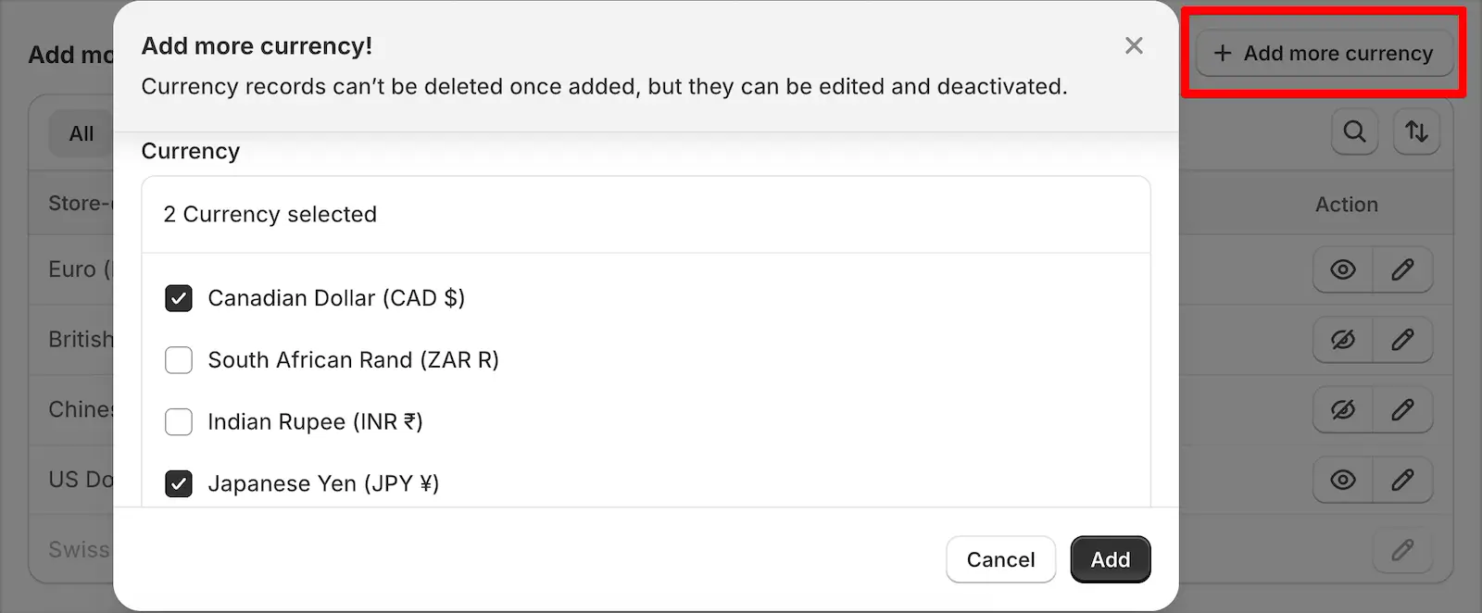Uncheck the Canadian Dollar (CAD $) checkbox
Viewport: 1482px width, 613px height.
179,298
